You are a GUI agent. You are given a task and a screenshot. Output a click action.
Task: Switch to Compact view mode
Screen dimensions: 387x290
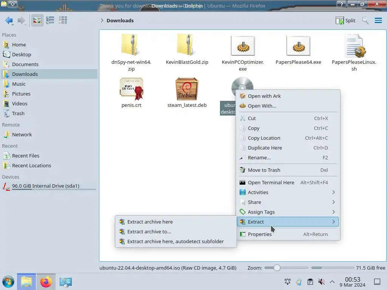click(50, 20)
